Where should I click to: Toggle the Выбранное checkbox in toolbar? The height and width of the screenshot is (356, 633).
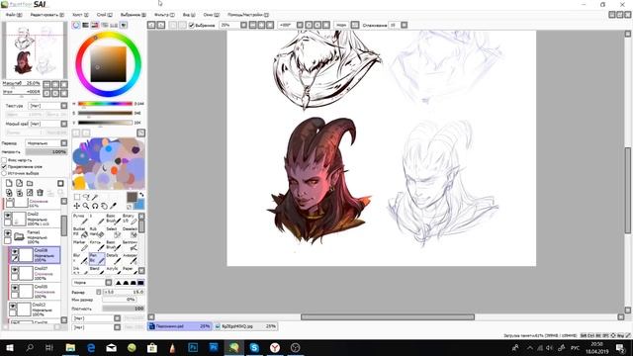click(x=192, y=25)
